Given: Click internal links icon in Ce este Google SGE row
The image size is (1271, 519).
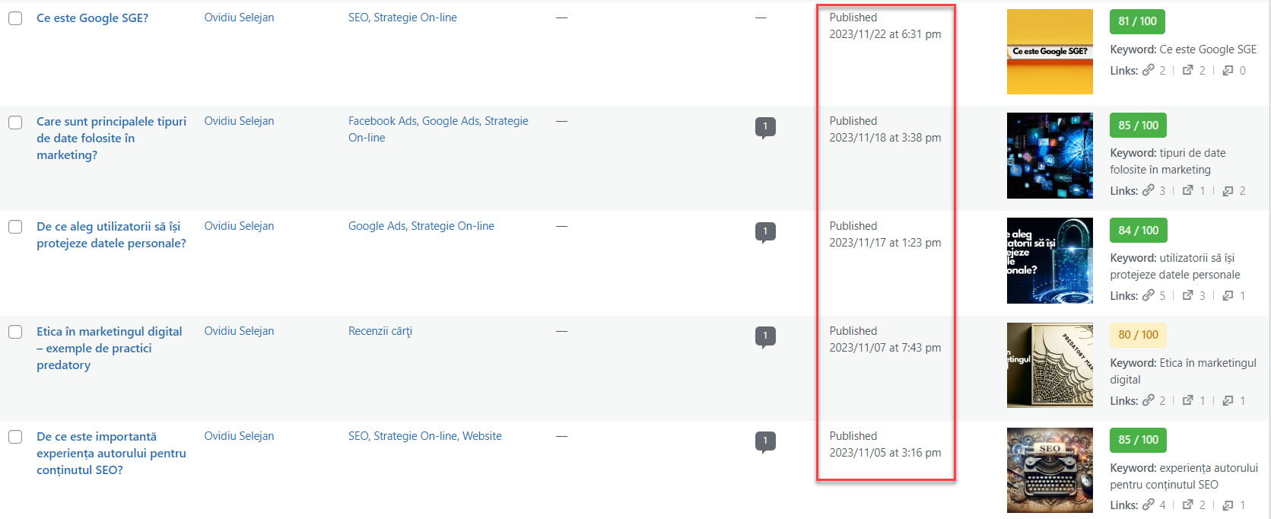Looking at the screenshot, I should [1149, 70].
